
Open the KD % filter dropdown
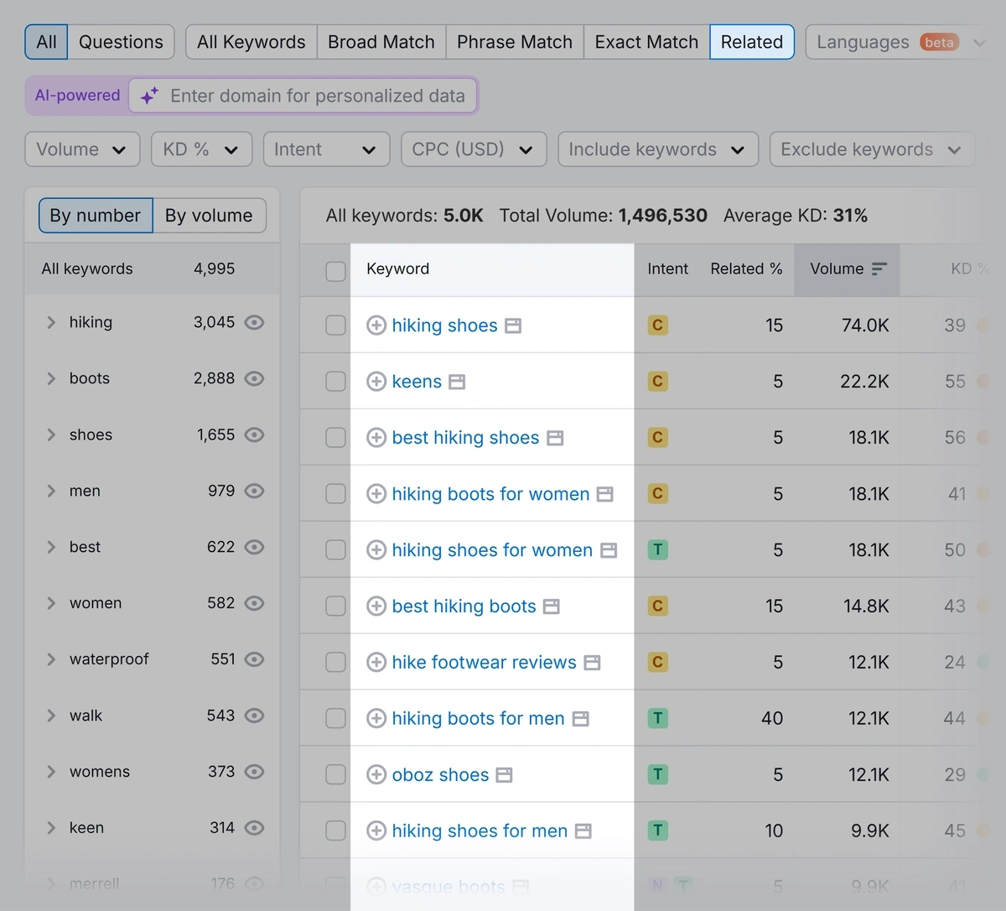pyautogui.click(x=201, y=149)
